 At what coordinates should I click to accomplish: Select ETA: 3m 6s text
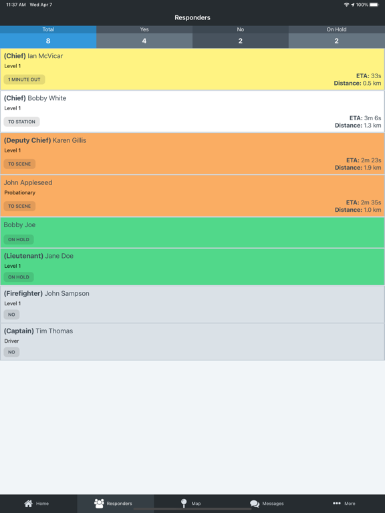(x=366, y=118)
